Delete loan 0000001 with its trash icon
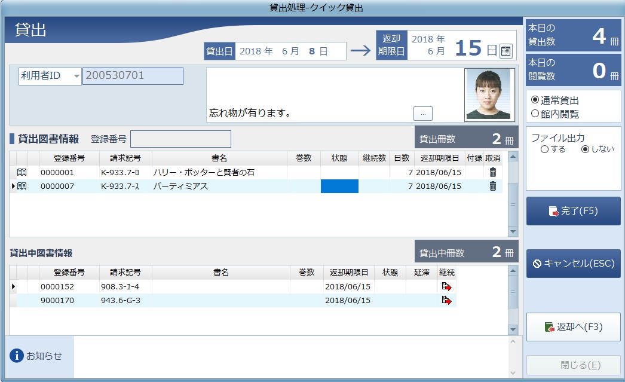 [x=493, y=172]
